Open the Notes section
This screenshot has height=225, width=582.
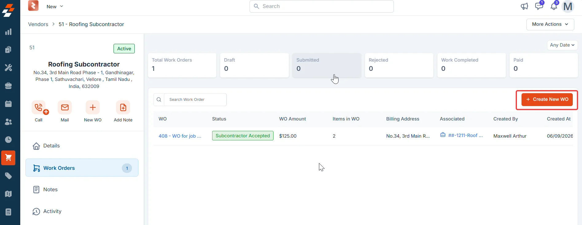(x=82, y=189)
